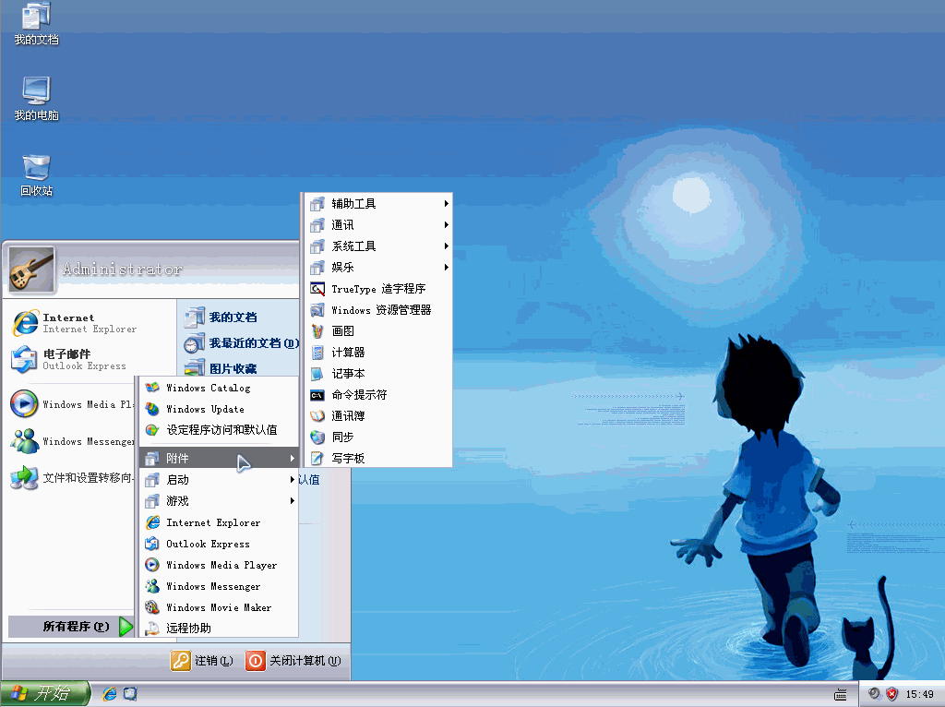Launch 计算器 calculator
Viewport: 945px width, 707px height.
[x=378, y=352]
